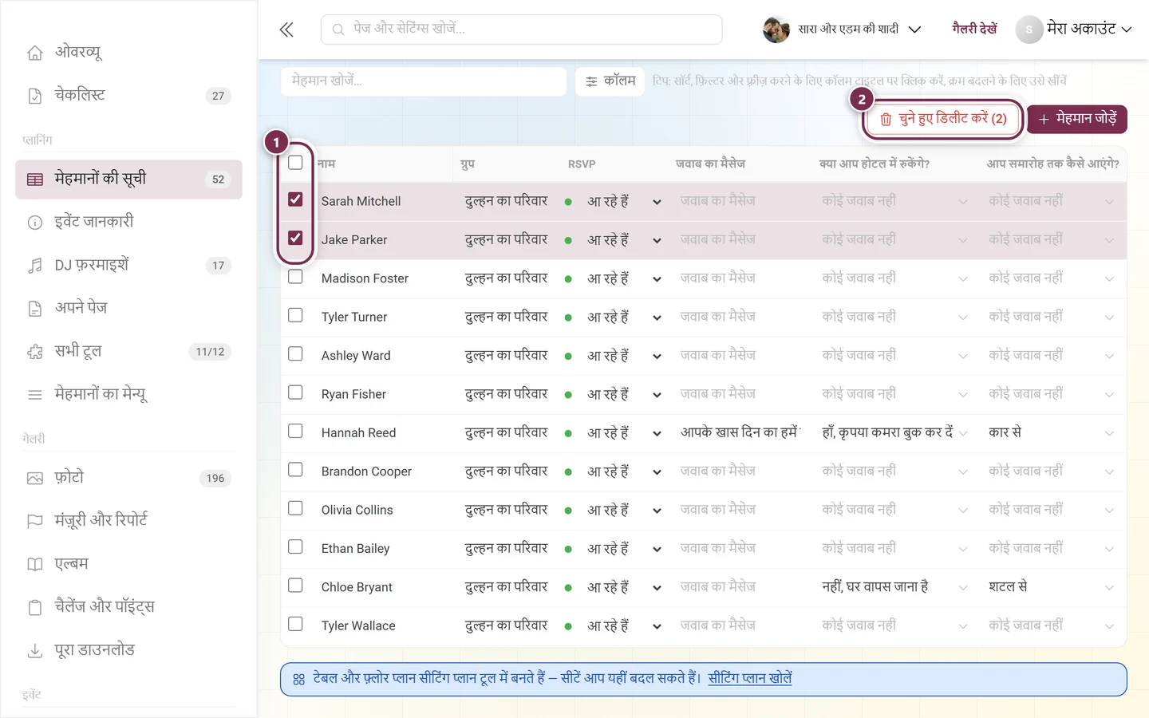Uncheck the Jake Parker row checkbox
1149x718 pixels.
tap(295, 238)
